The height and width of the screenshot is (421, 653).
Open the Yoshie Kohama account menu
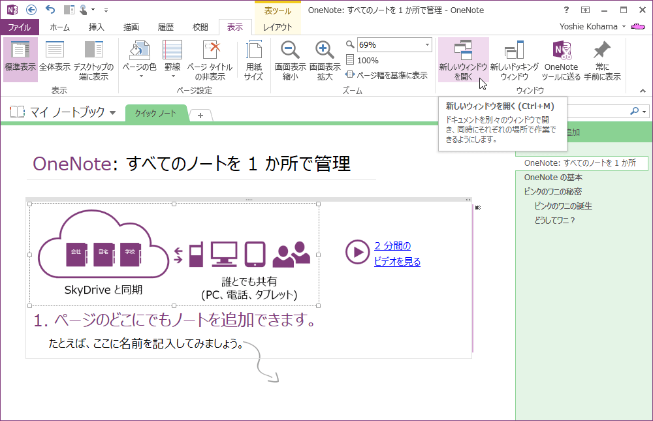[592, 27]
